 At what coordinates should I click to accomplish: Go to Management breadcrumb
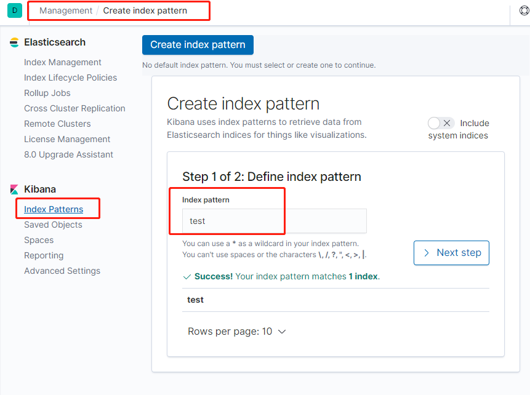tap(66, 10)
